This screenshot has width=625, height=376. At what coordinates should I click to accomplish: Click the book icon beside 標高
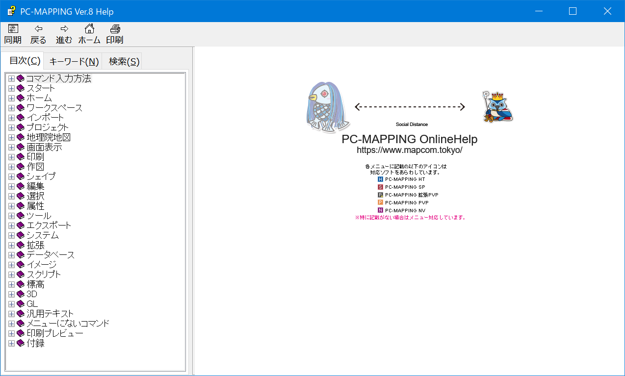pos(21,284)
